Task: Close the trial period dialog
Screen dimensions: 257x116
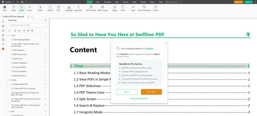Action: (165, 43)
